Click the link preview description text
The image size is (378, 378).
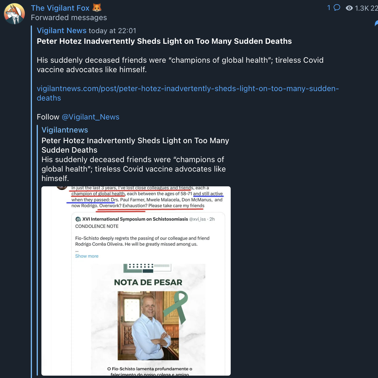pos(134,169)
